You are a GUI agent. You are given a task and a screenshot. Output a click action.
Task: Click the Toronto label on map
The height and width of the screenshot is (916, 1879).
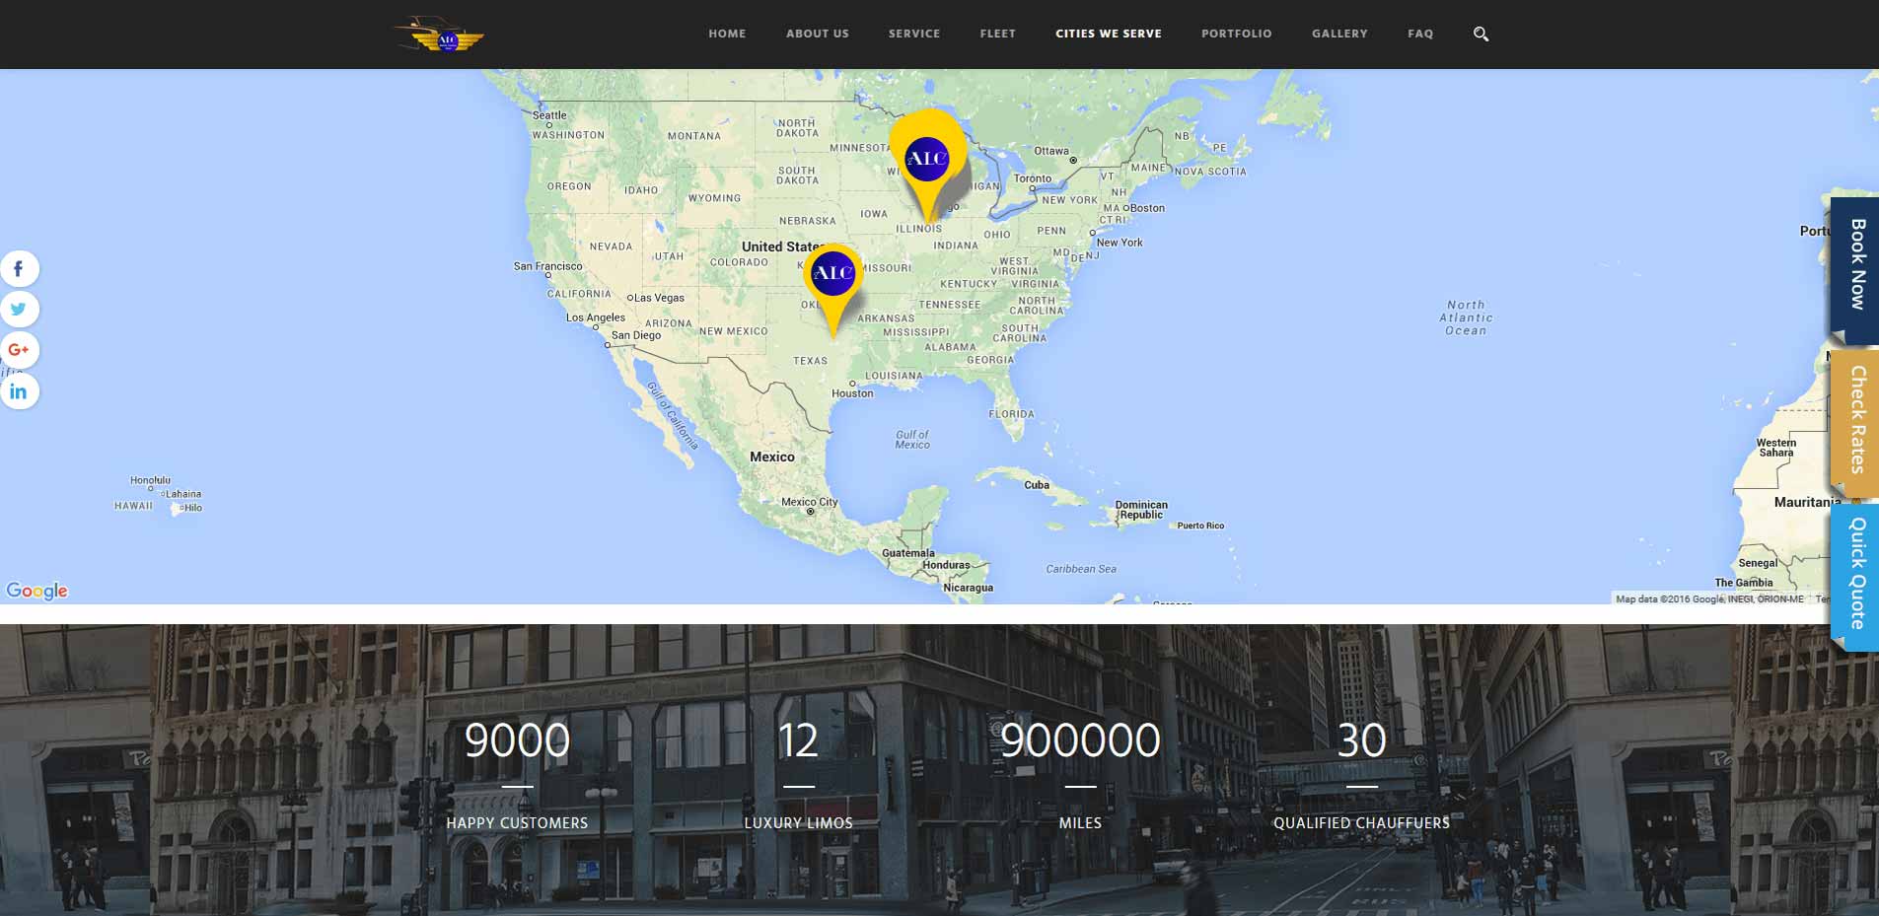[x=1033, y=178]
